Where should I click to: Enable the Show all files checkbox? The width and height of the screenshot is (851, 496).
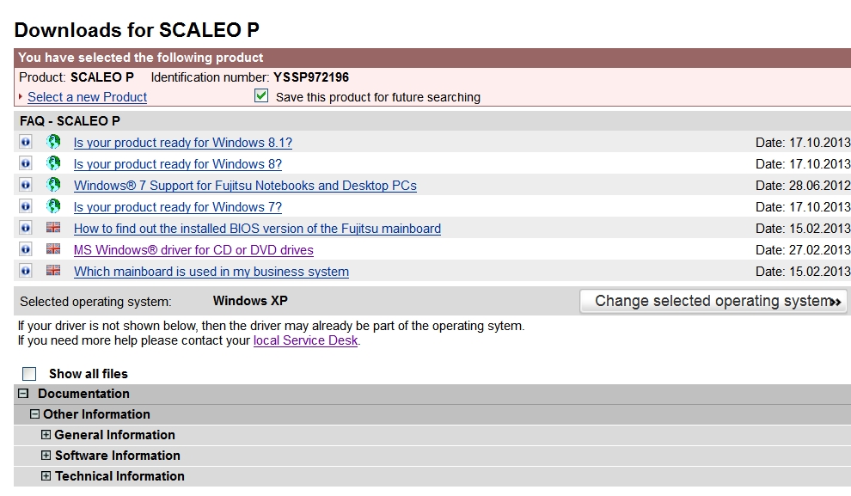point(30,374)
